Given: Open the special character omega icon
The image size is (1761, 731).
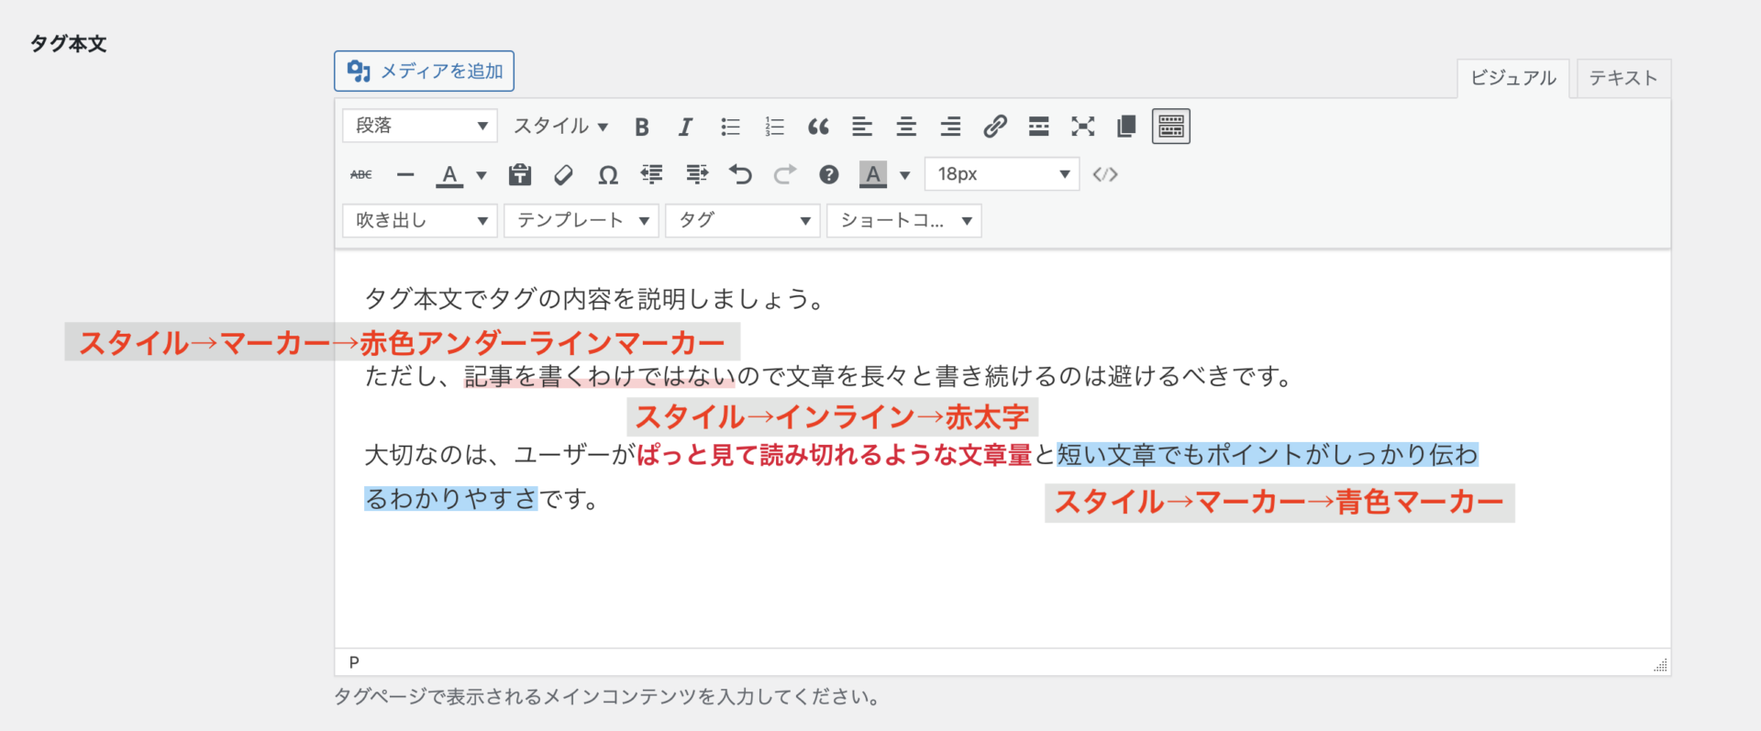Looking at the screenshot, I should coord(608,174).
